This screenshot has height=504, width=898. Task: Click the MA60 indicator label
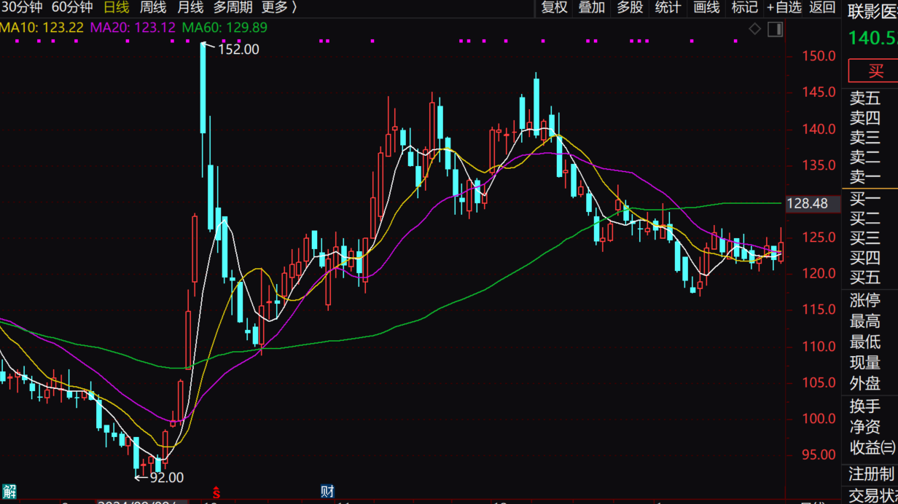[224, 28]
